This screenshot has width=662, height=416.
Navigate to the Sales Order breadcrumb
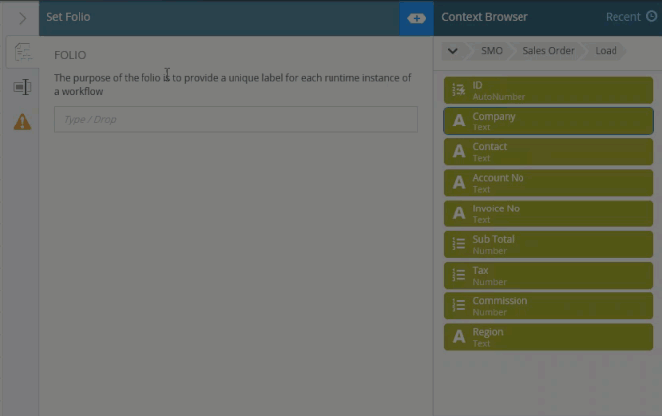tap(548, 51)
